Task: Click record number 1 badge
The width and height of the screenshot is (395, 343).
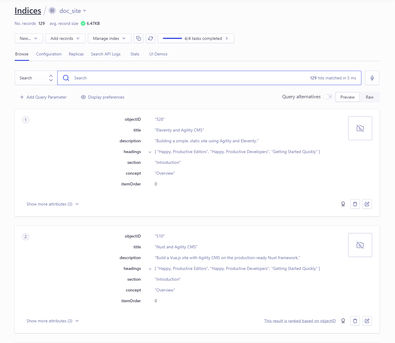Action: 25,120
